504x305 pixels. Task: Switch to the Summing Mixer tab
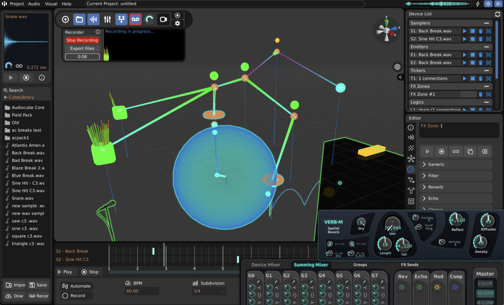(311, 265)
